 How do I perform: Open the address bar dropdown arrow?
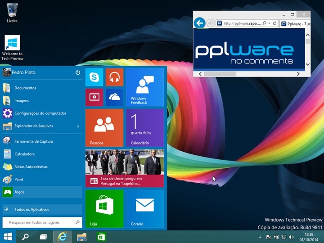click(270, 23)
